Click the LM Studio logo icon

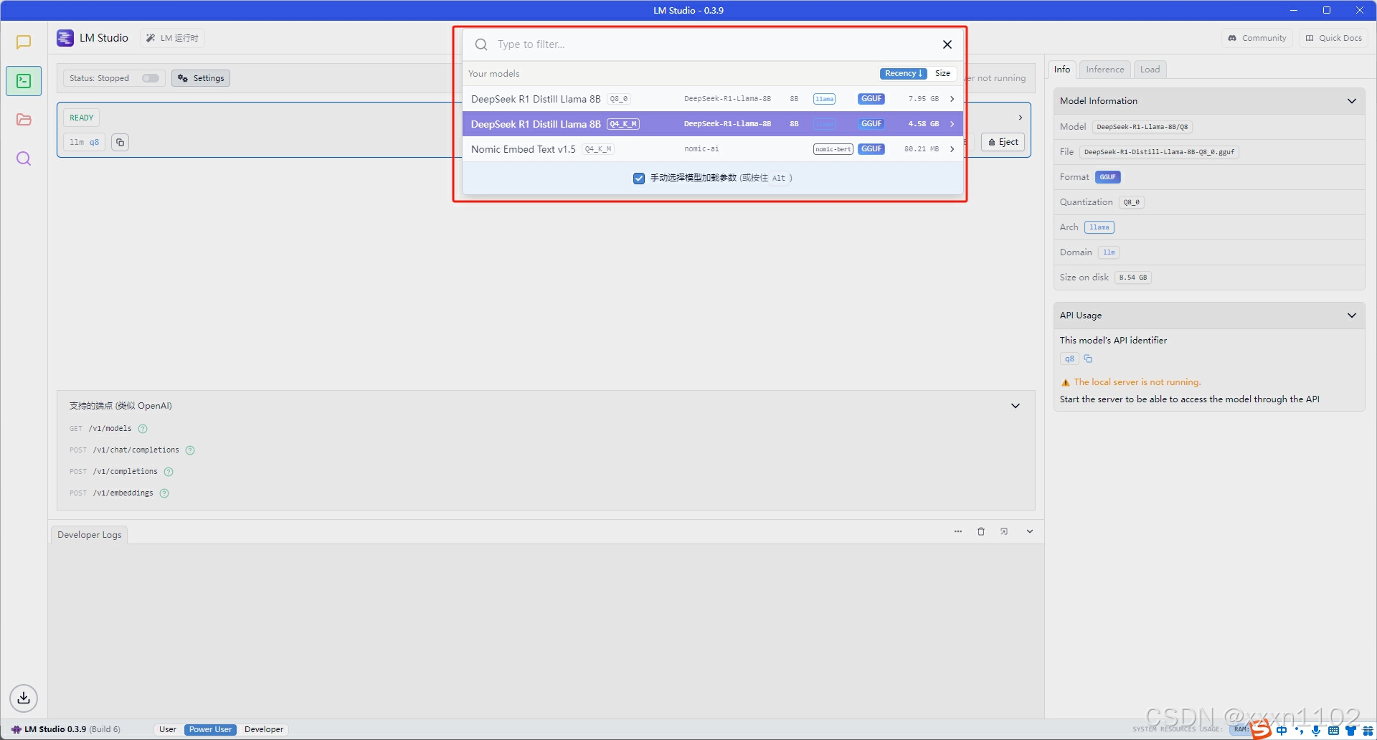click(65, 38)
